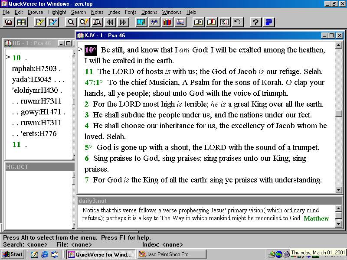Click KJV window scroll up arrow
Viewport: 347px width, 260px height.
(339, 45)
